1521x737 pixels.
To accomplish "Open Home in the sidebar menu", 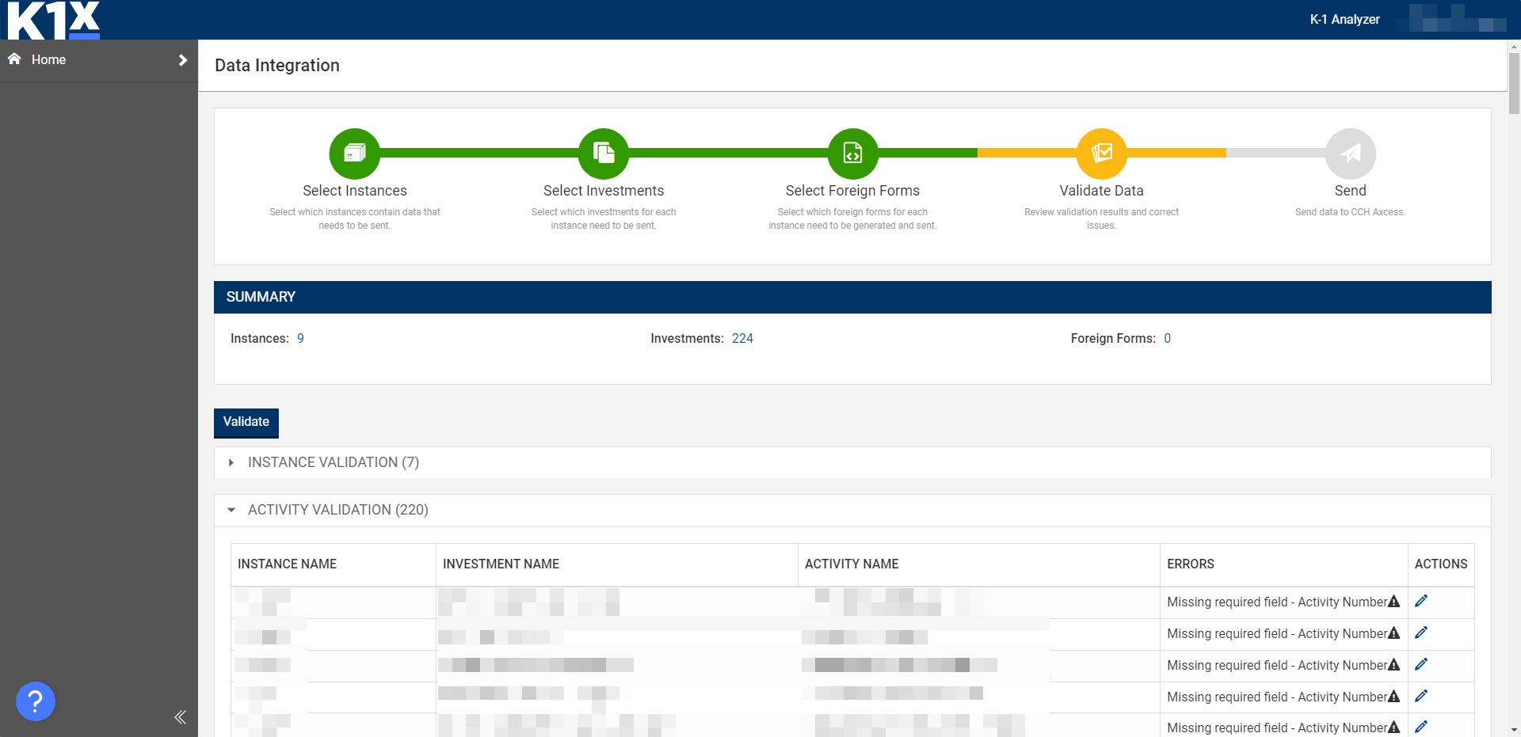I will click(x=48, y=60).
